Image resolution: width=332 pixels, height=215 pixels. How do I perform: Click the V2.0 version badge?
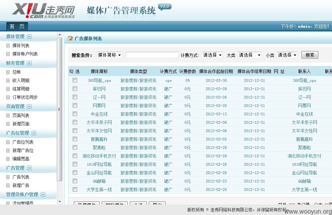pyautogui.click(x=165, y=7)
